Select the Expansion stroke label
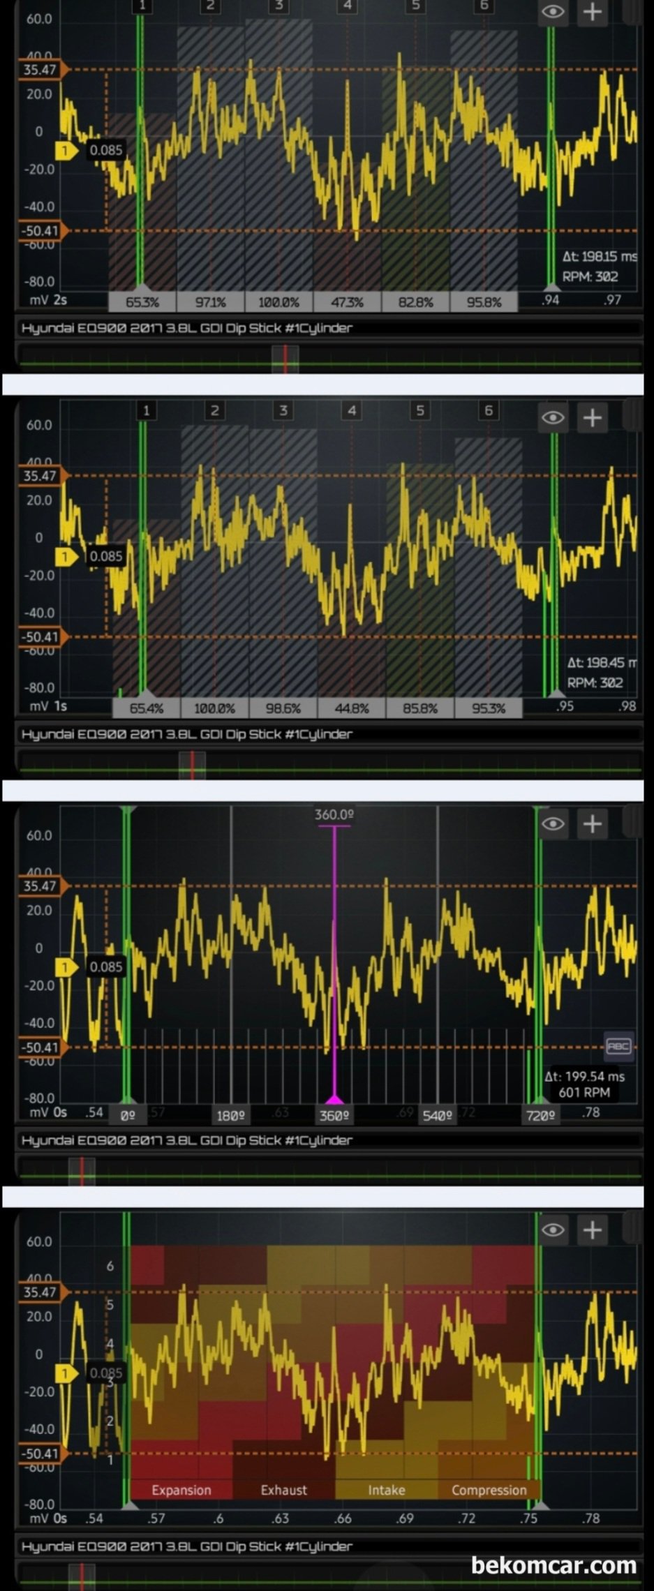Viewport: 654px width, 1591px height. pyautogui.click(x=181, y=1490)
